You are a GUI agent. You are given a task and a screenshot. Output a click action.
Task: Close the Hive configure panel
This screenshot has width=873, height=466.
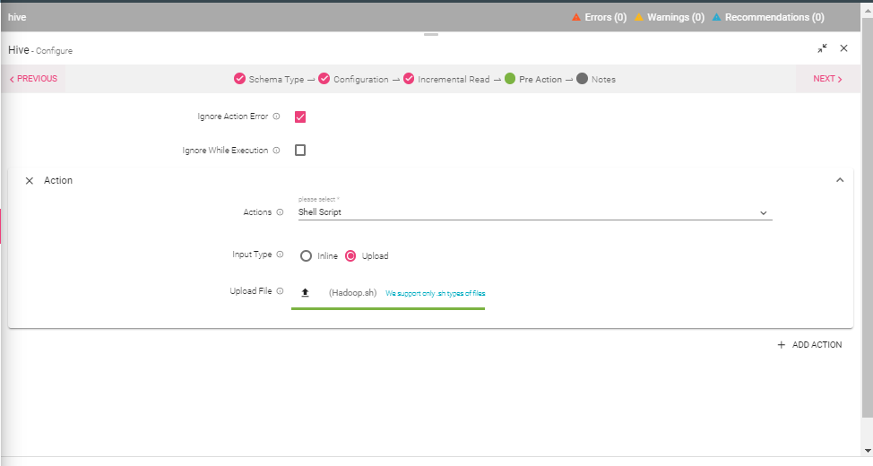click(x=844, y=48)
